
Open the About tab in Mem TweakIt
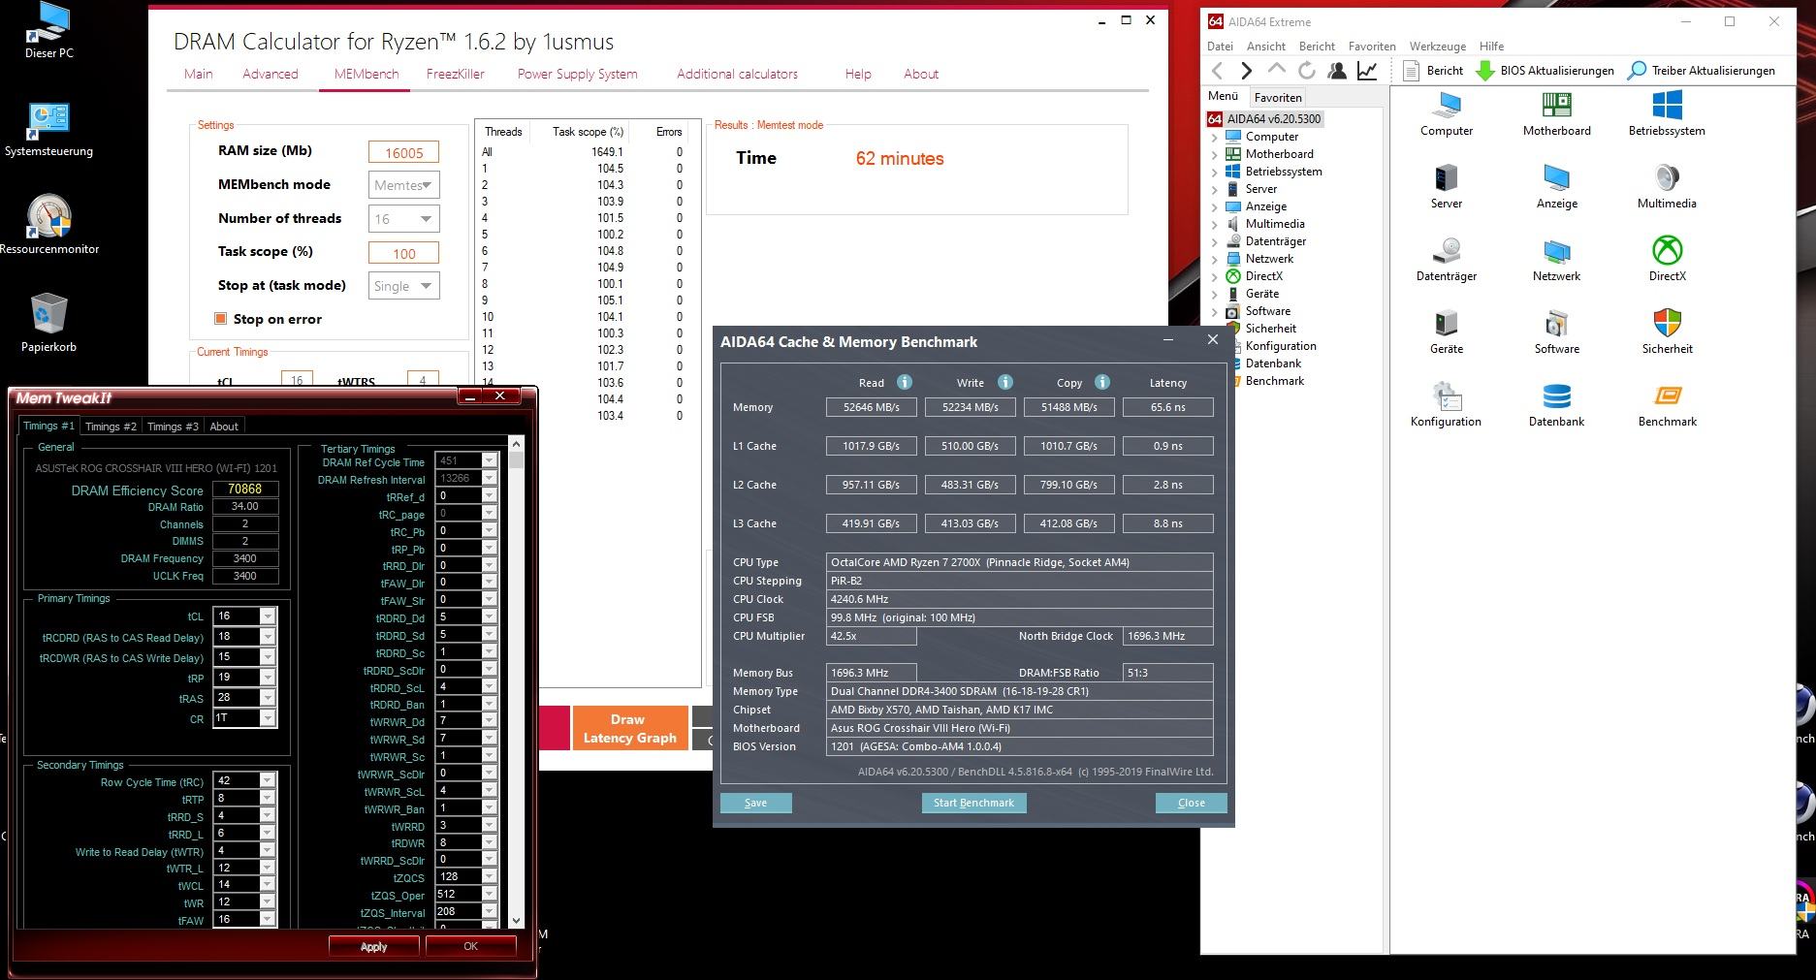(224, 427)
